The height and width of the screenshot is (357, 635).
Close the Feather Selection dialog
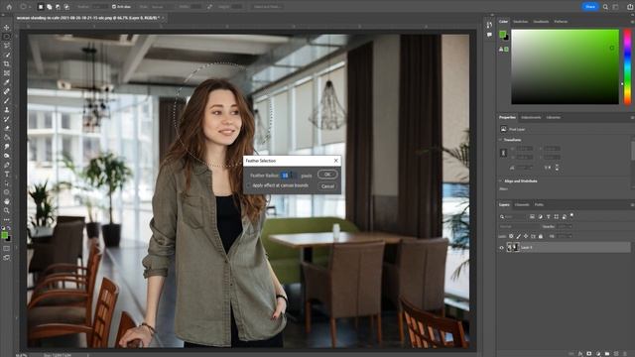(335, 161)
